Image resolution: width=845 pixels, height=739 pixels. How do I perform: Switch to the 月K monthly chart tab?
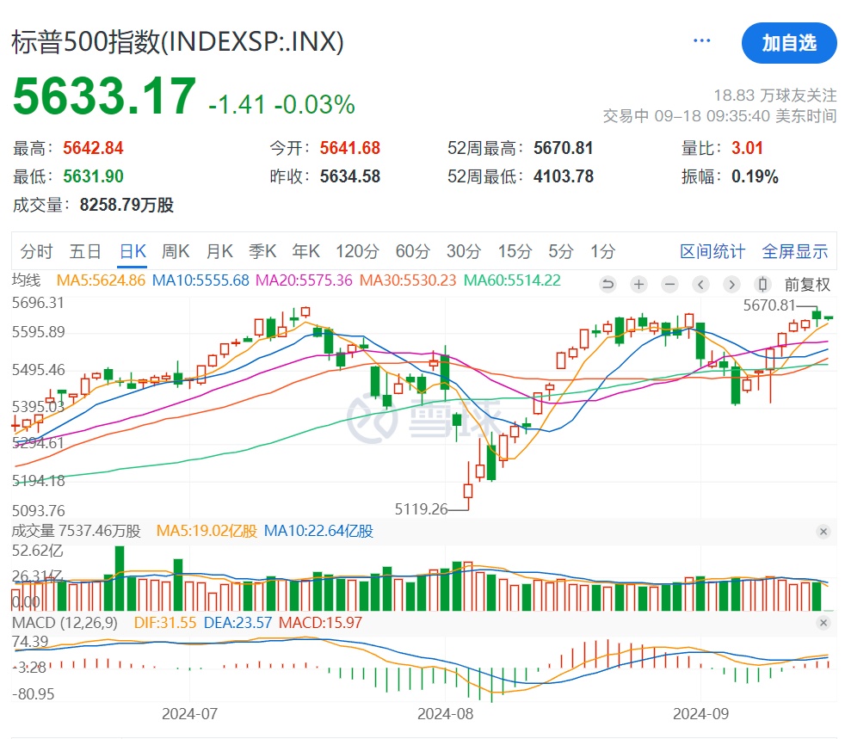click(219, 251)
